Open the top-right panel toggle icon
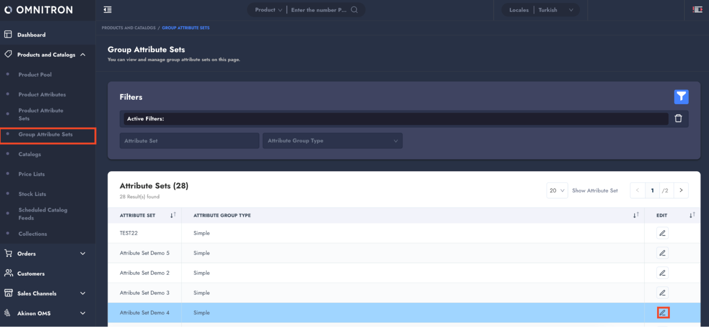This screenshot has height=327, width=709. click(697, 10)
